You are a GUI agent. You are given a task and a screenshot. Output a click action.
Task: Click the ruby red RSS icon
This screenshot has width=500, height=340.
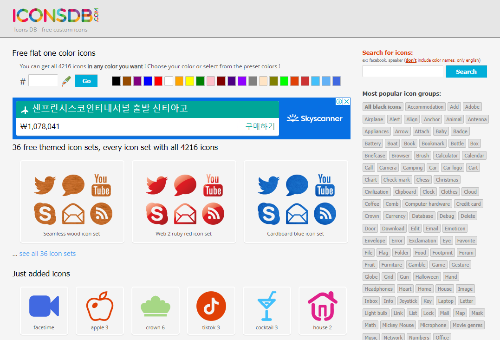[x=213, y=213]
